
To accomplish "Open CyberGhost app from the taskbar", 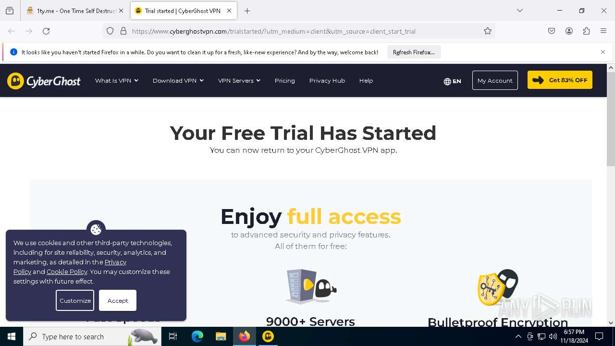I will pos(268,336).
